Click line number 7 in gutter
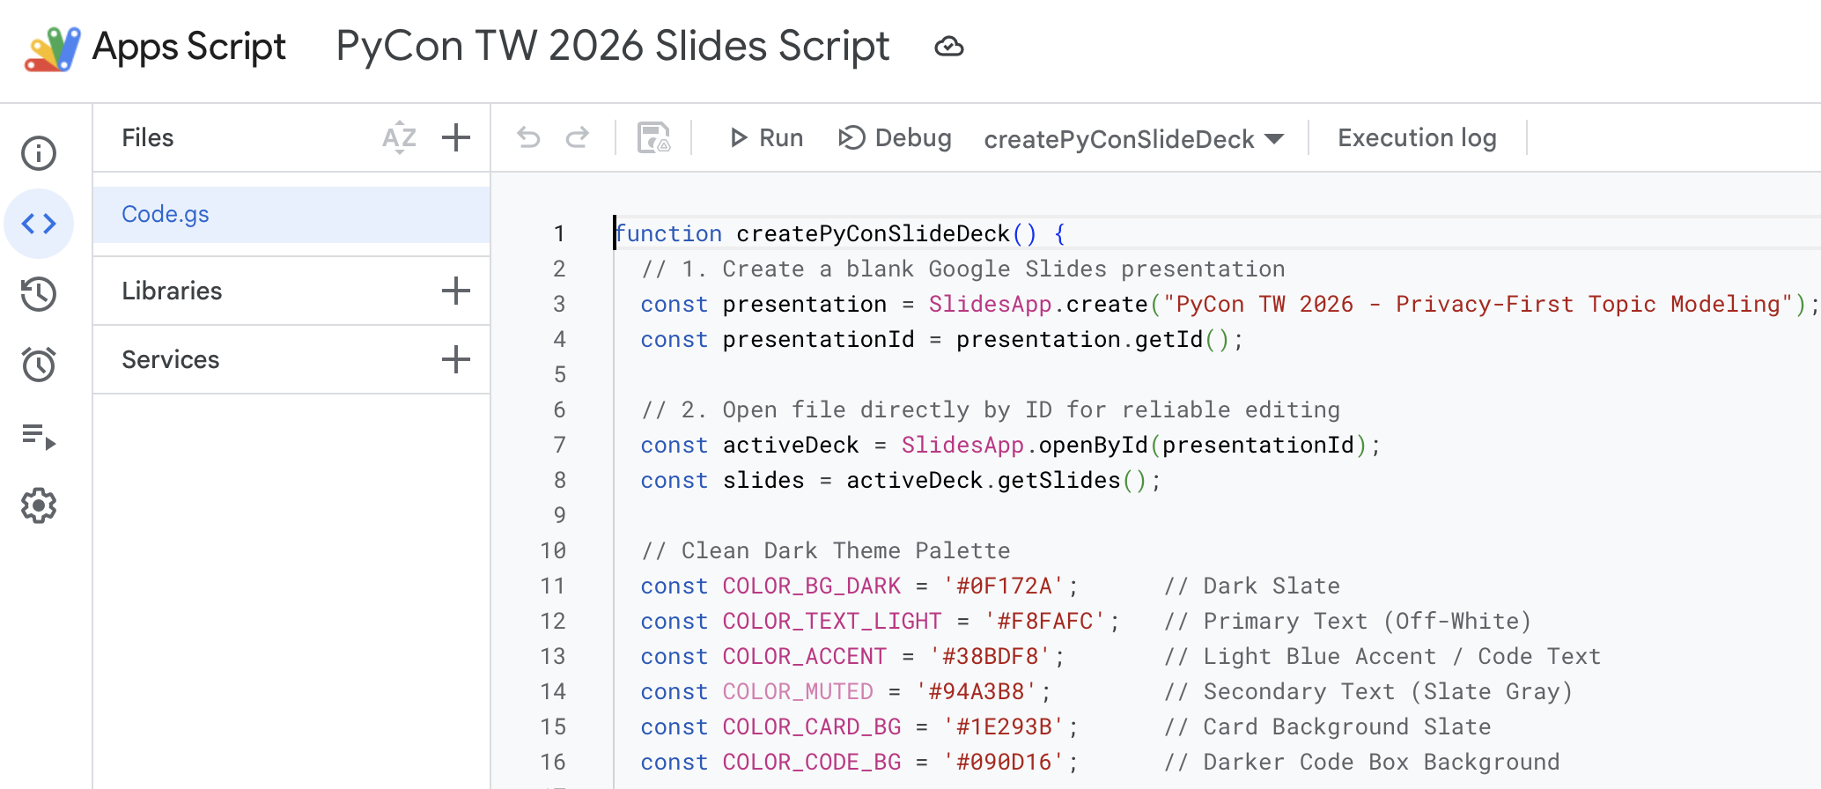This screenshot has height=789, width=1821. (559, 445)
